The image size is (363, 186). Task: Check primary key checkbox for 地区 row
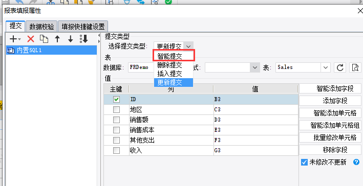point(116,109)
